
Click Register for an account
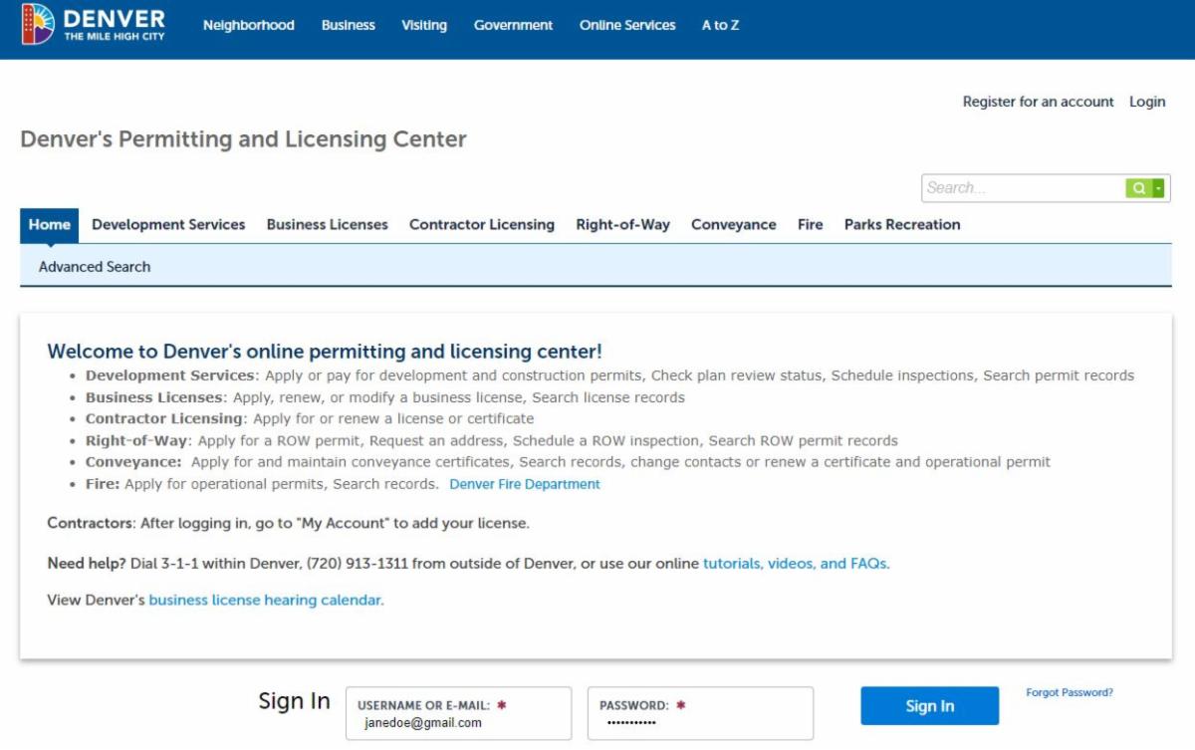point(1038,102)
